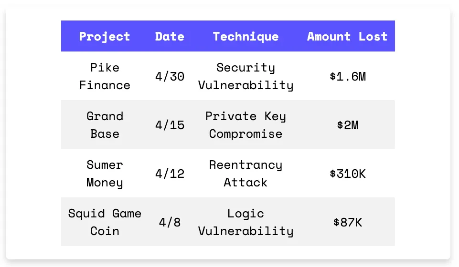Click the $2M amount cell
Image resolution: width=459 pixels, height=267 pixels.
[347, 125]
